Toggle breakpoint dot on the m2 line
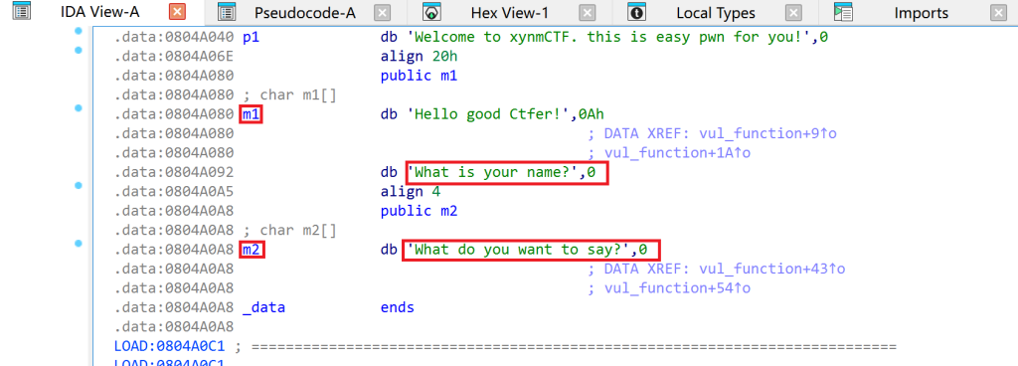Image resolution: width=1018 pixels, height=366 pixels. (79, 244)
